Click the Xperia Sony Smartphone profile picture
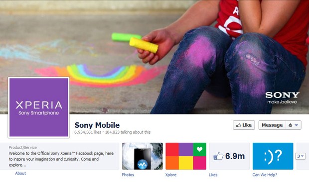Screen dimensions: 309x182 click(x=39, y=107)
